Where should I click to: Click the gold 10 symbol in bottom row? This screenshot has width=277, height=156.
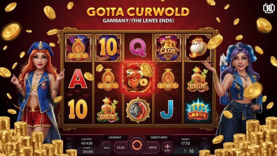78,109
